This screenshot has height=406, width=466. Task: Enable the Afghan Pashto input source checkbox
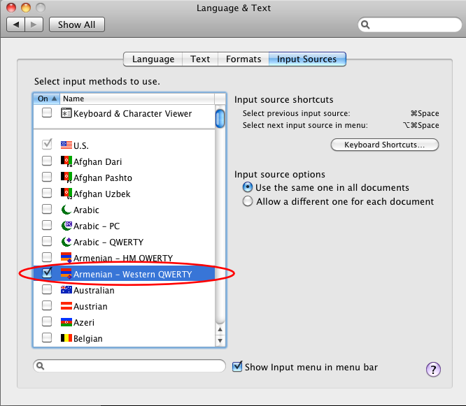(47, 177)
